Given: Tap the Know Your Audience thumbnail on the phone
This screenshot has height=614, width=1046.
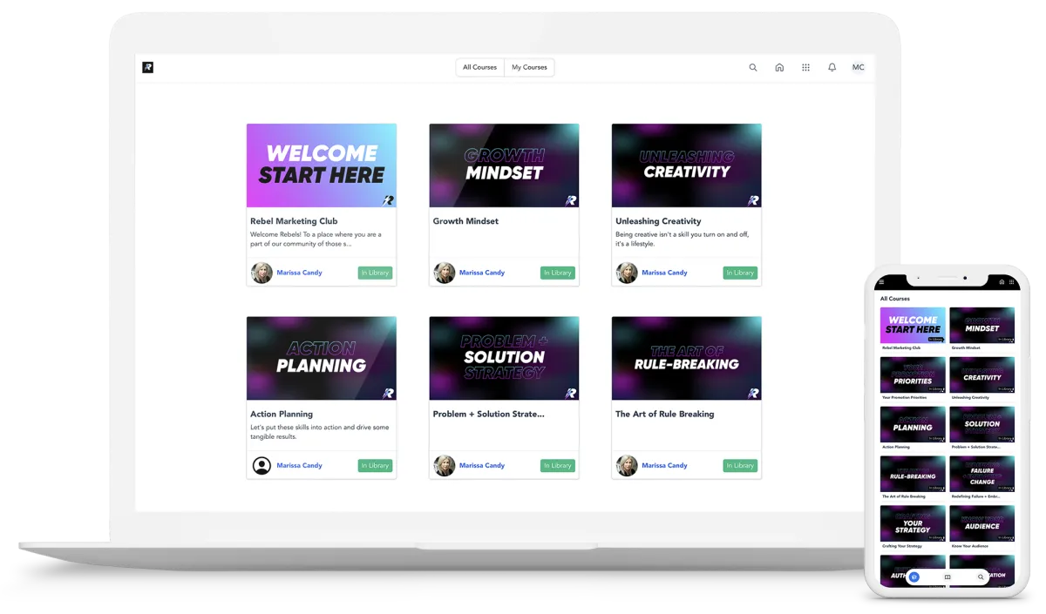Looking at the screenshot, I should pos(982,523).
